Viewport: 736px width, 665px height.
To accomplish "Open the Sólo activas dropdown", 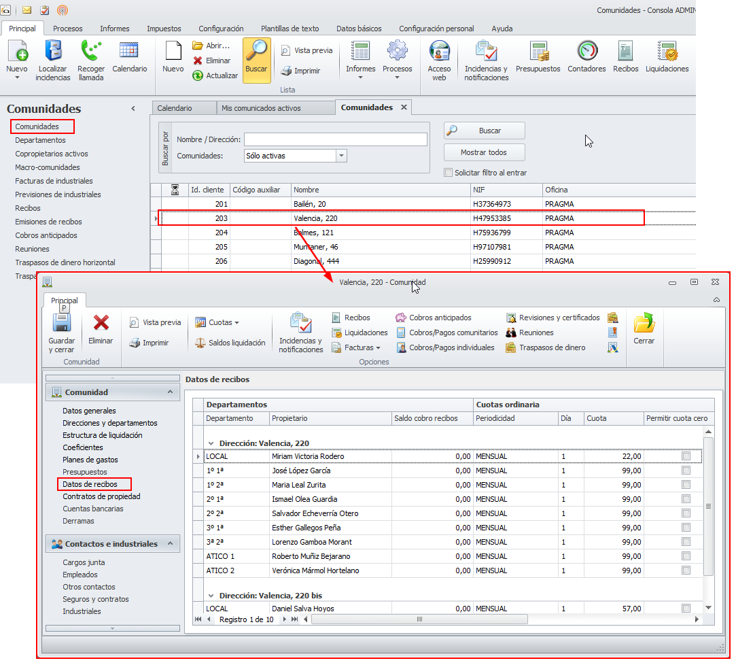I will click(x=341, y=156).
